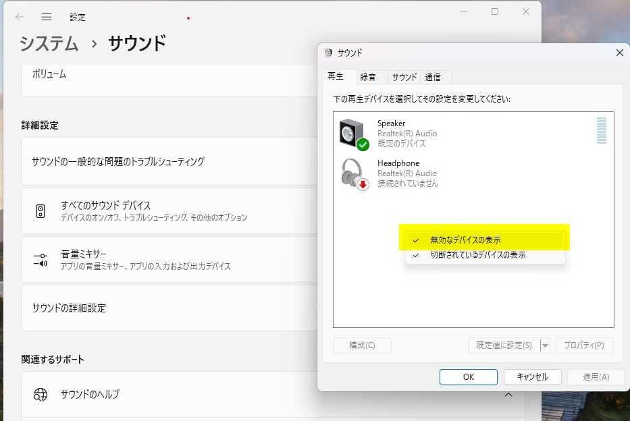Click the サウンドのヘルプ globe icon
Screen dimensions: 630x421
pos(41,394)
